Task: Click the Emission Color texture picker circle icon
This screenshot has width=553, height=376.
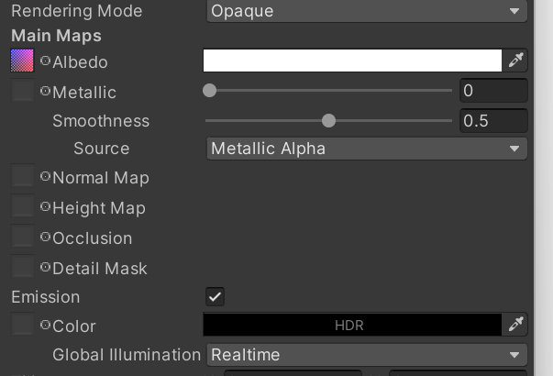Action: (x=46, y=325)
